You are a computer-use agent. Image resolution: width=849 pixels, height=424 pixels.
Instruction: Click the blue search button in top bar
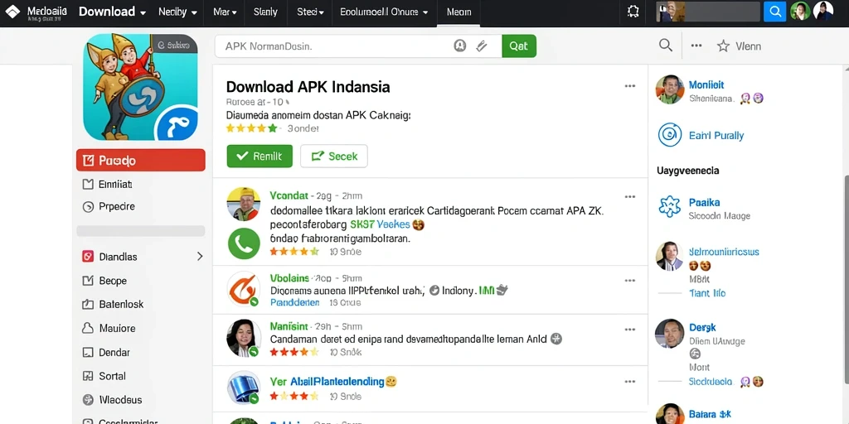pyautogui.click(x=775, y=12)
